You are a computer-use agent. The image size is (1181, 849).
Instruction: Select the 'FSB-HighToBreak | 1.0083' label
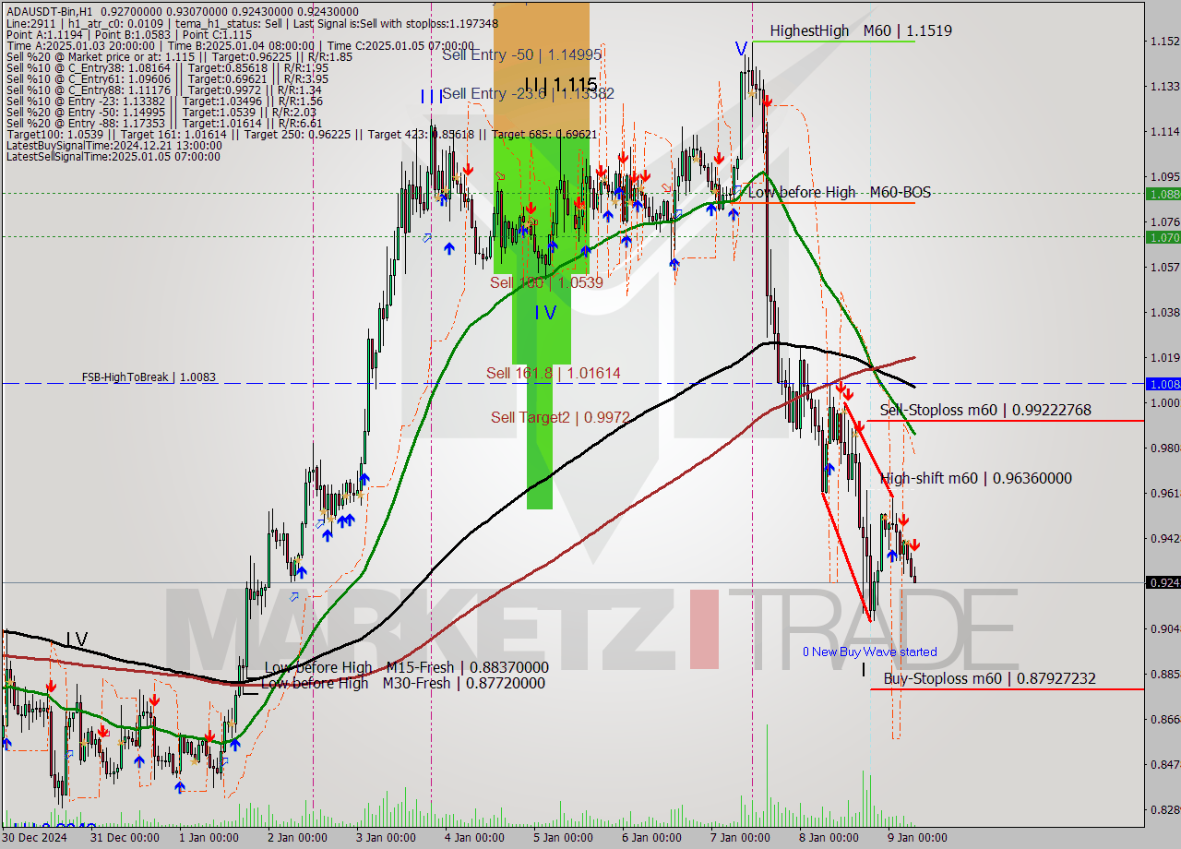point(149,377)
